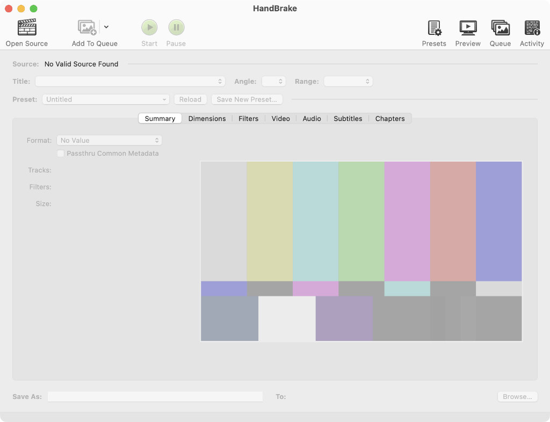This screenshot has width=550, height=422.
Task: Open the Presets panel icon
Action: coord(434,27)
